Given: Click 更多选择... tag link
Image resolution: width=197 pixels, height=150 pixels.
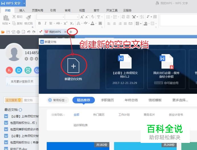Looking at the screenshot, I should tap(180, 100).
